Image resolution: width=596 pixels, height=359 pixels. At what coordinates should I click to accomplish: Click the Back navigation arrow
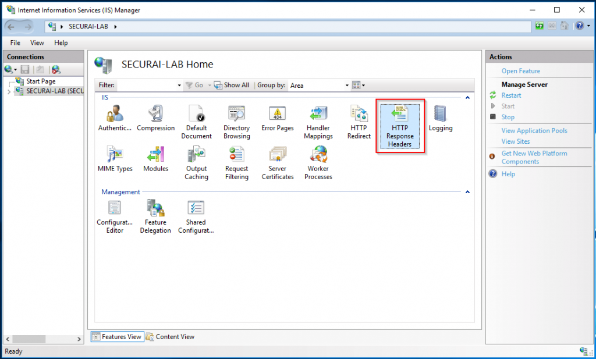pos(11,27)
